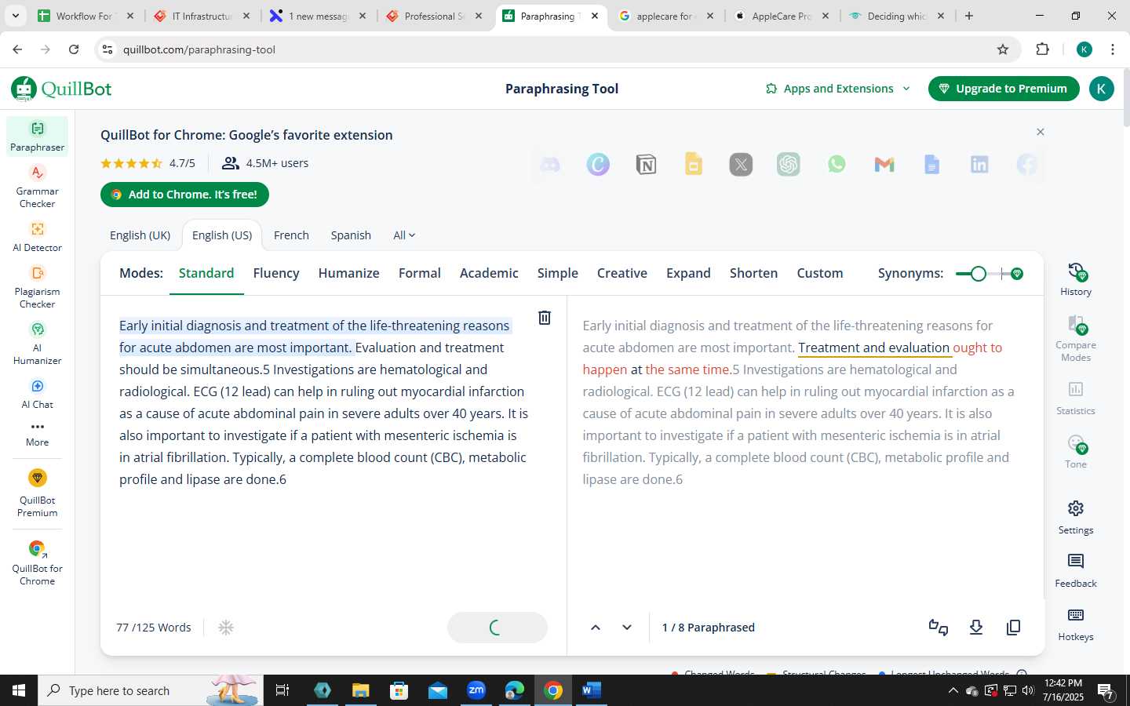Close the Chrome extension banner
1130x706 pixels.
click(x=1041, y=132)
